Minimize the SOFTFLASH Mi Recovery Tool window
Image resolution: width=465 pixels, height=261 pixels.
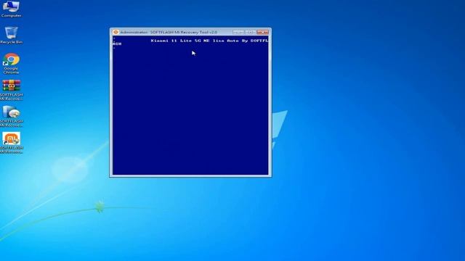[238, 32]
